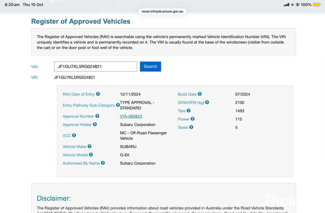Click the RAV Date of Entry help icon

(x=98, y=94)
